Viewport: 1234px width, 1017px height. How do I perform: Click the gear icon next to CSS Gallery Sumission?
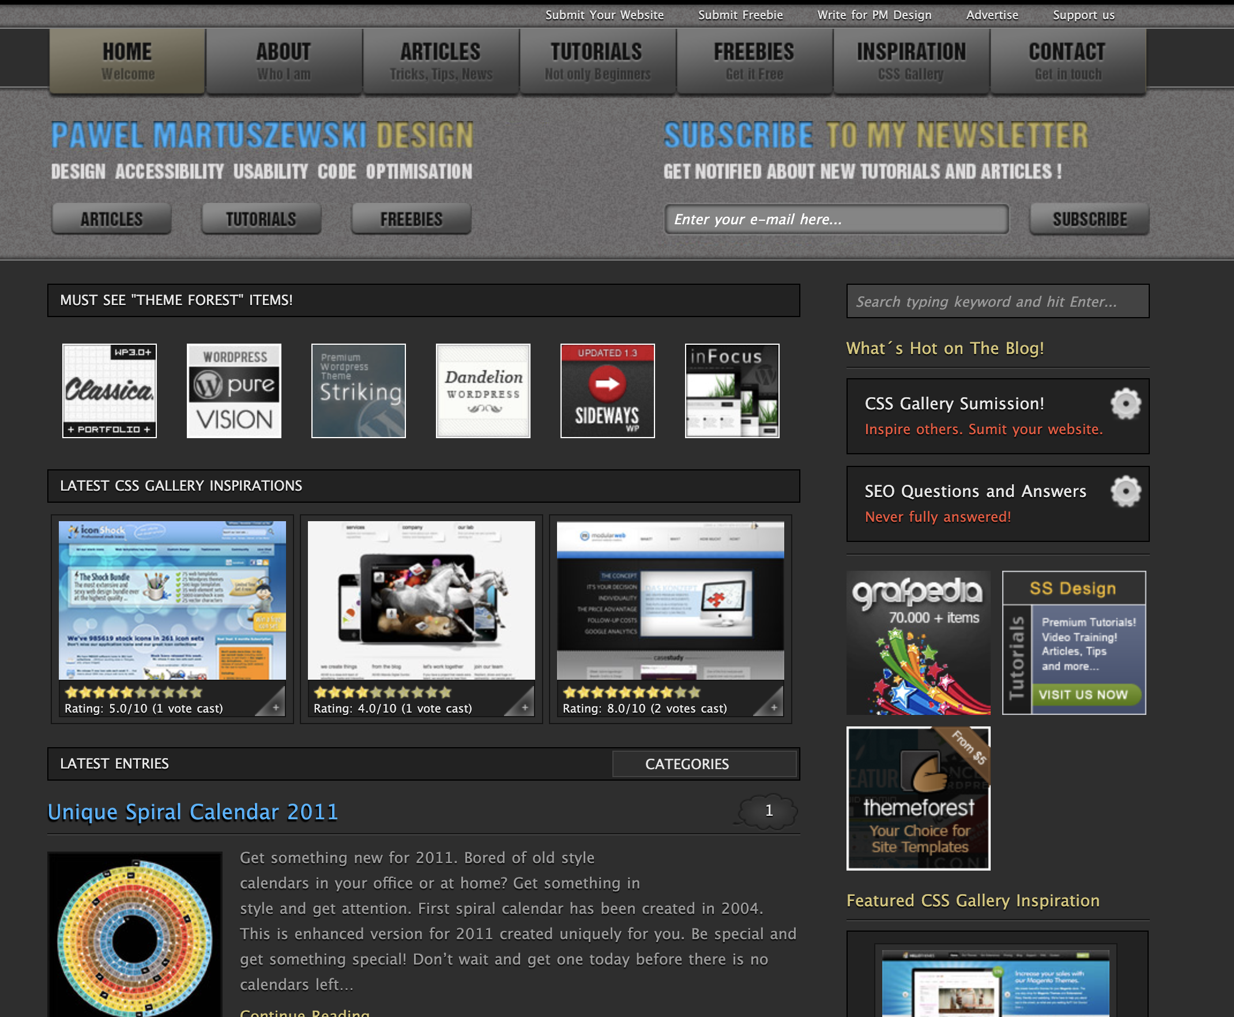[1126, 404]
